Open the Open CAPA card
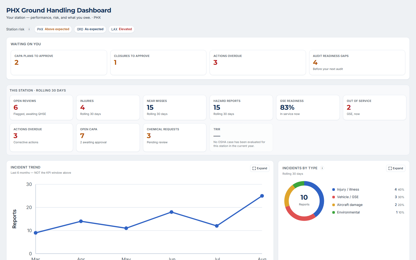The height and width of the screenshot is (260, 416). [108, 138]
